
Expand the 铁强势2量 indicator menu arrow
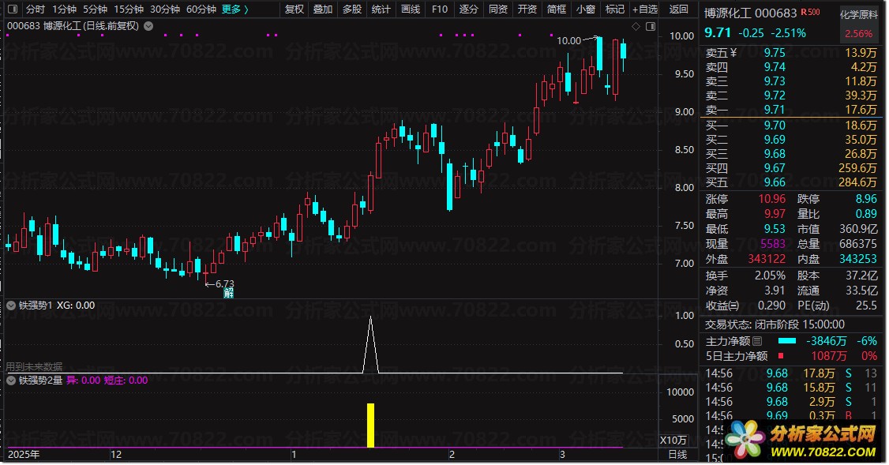coord(11,380)
